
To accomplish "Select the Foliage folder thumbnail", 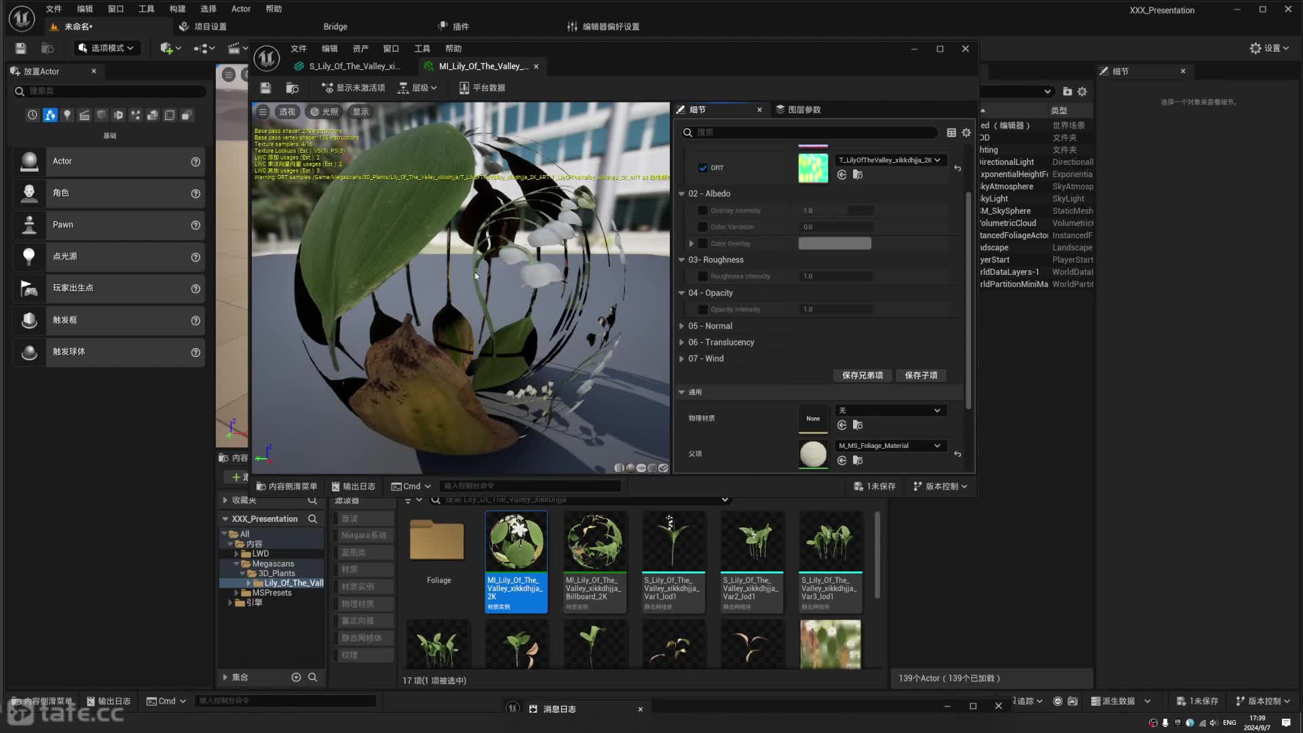I will click(x=438, y=550).
